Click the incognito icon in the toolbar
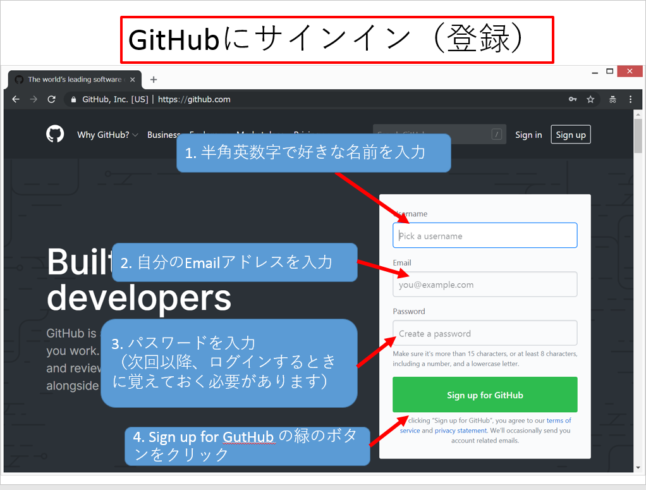 point(612,99)
